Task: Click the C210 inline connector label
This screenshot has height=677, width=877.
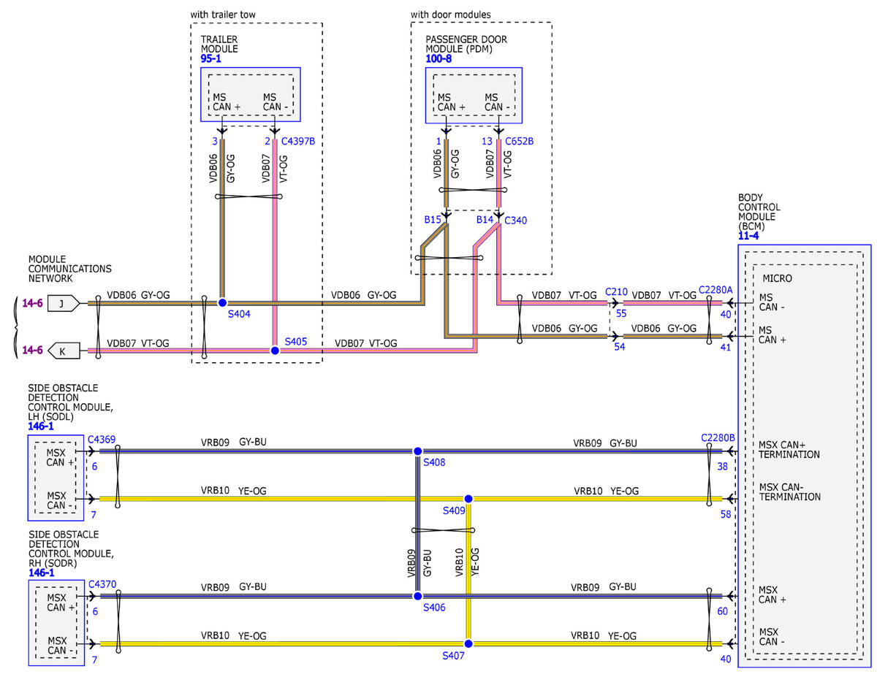Action: (617, 290)
